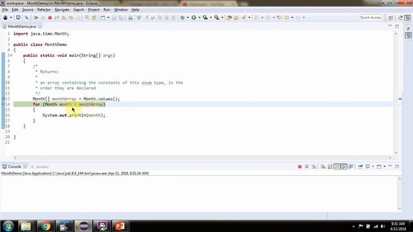Viewport: 413px width, 232px height.
Task: Click the Save icon in main toolbar
Action: 114,17
